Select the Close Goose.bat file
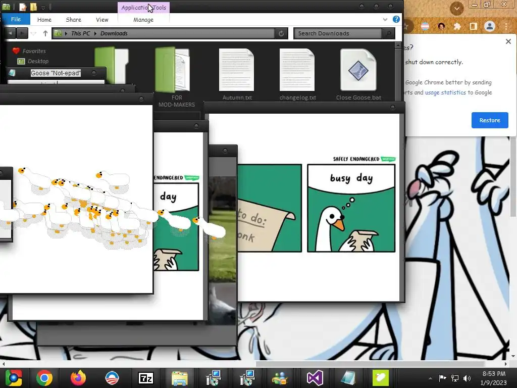The image size is (517, 388). (358, 74)
